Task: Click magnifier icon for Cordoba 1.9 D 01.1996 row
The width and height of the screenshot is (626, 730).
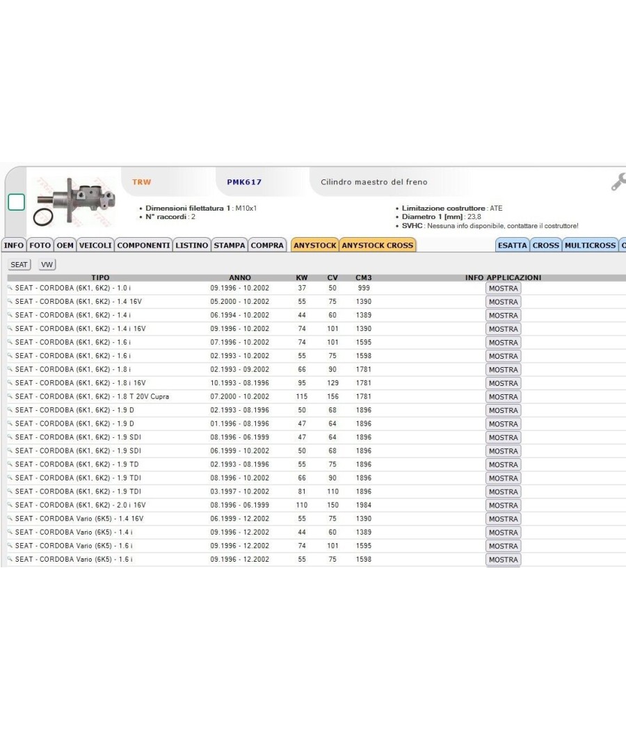Action: pos(10,423)
